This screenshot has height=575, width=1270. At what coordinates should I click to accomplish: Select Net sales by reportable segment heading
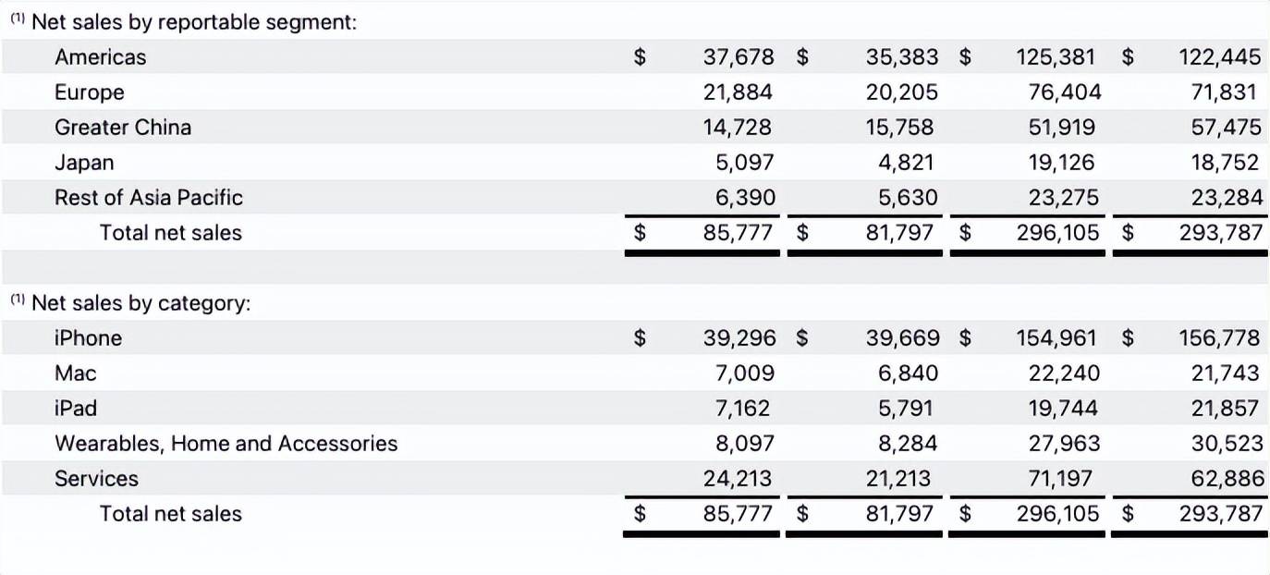pos(194,23)
